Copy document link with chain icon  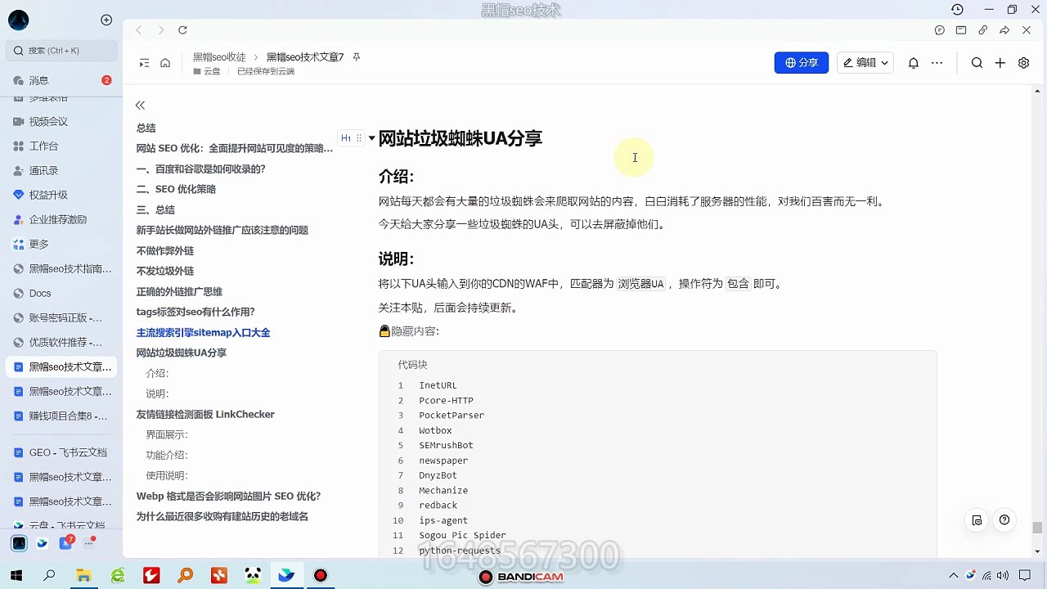pos(983,30)
